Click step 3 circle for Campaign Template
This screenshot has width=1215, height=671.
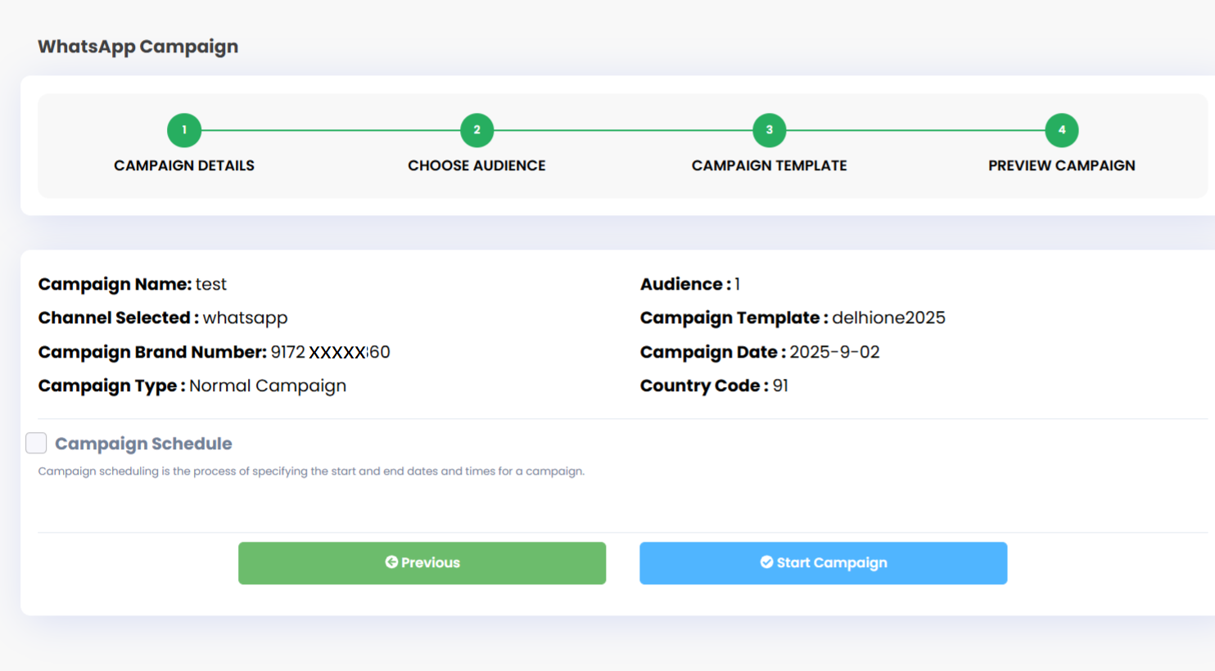click(769, 130)
